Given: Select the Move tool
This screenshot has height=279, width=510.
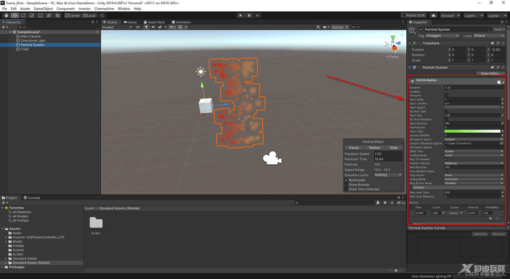Looking at the screenshot, I should coord(15,15).
